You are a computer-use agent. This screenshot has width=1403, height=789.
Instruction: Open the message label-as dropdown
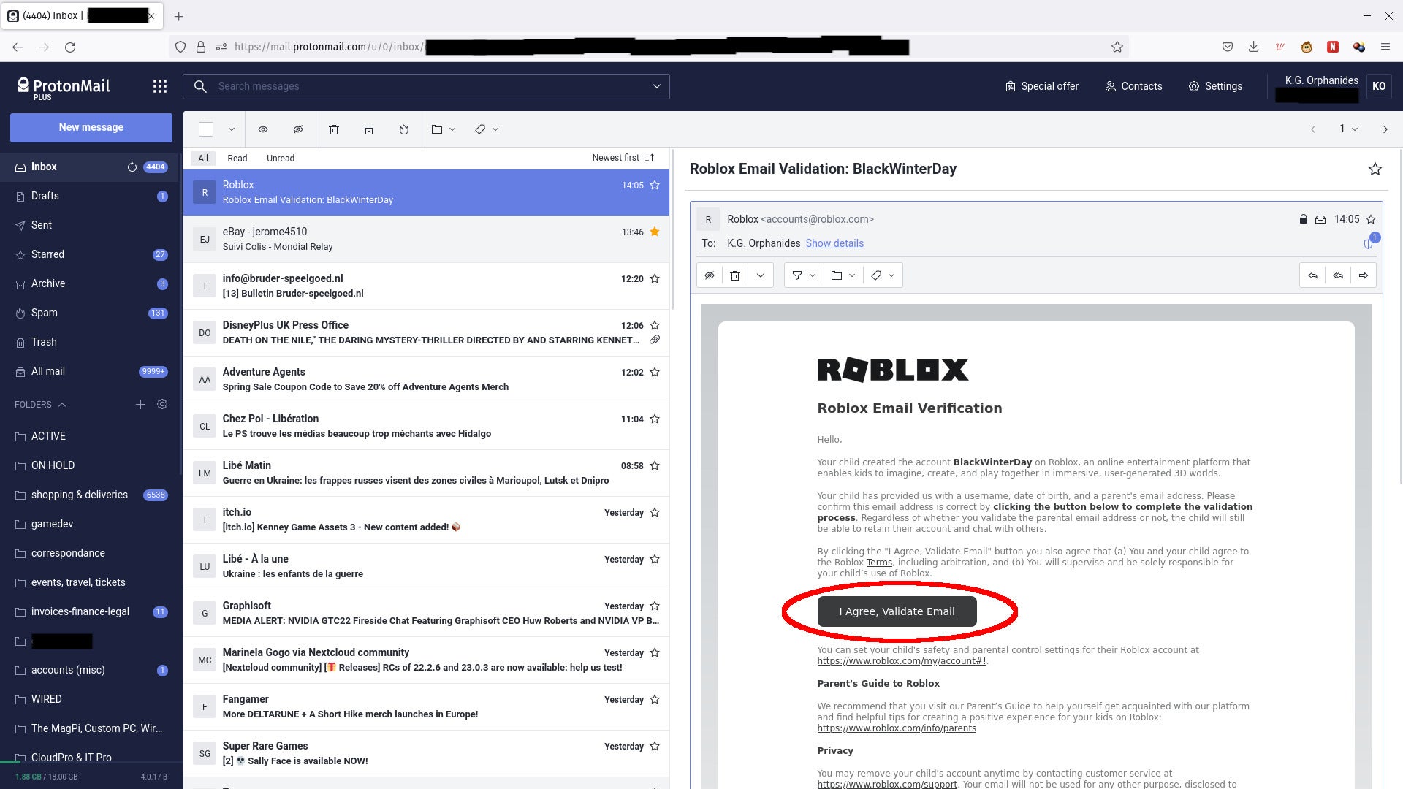point(883,275)
